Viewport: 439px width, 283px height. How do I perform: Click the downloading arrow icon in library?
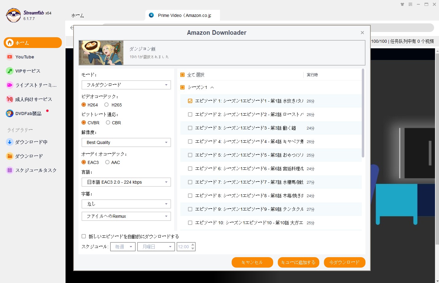click(x=10, y=142)
